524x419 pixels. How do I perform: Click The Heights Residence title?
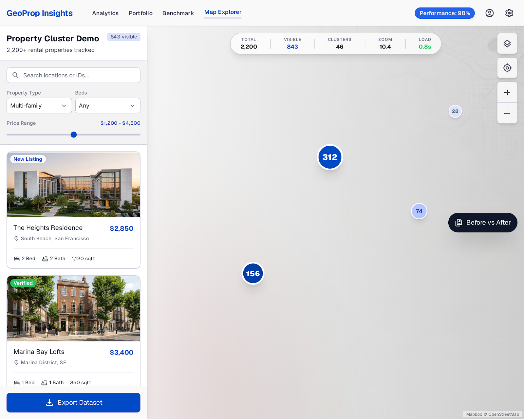click(48, 228)
